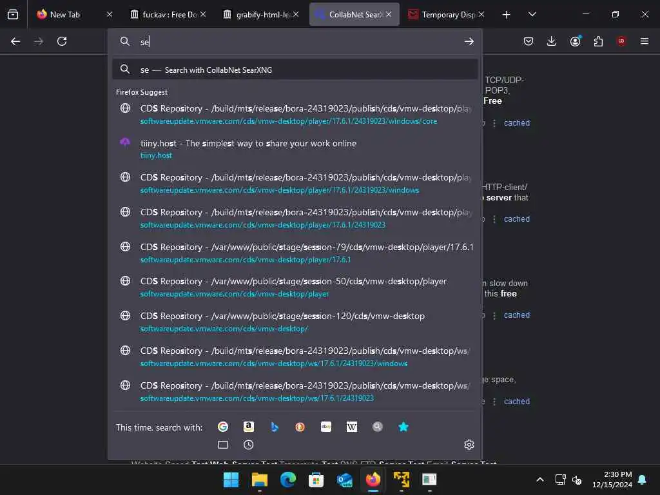Viewport: 660px width, 495px height.
Task: Search bookmarks with the star icon
Action: coord(403,427)
